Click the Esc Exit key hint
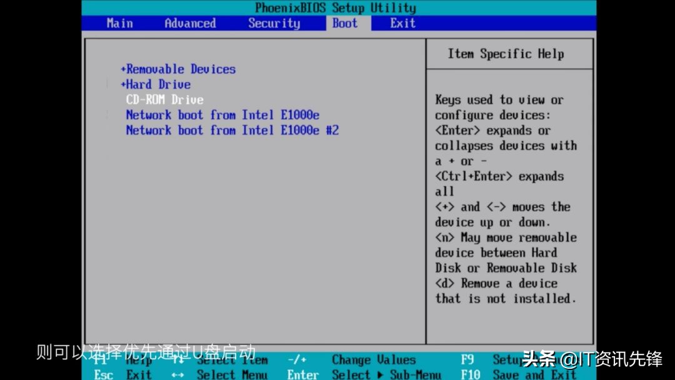This screenshot has width=675, height=380. click(x=122, y=374)
